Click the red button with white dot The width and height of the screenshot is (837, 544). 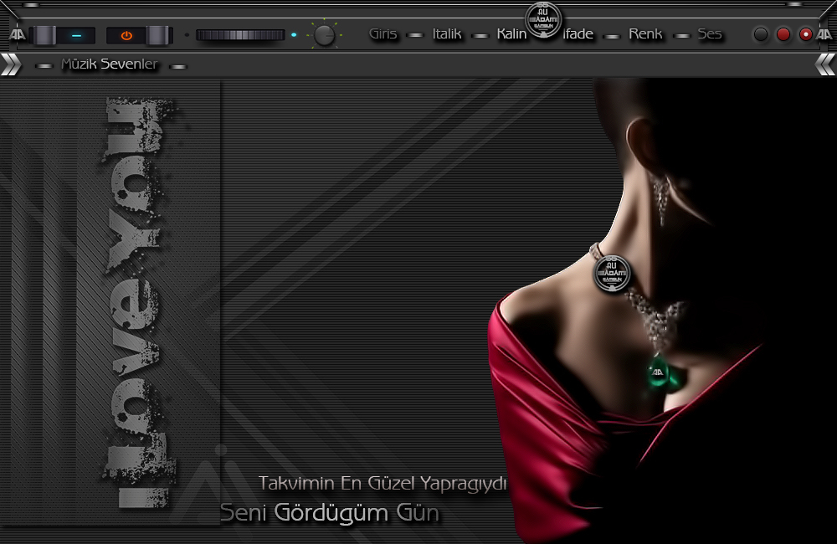805,34
